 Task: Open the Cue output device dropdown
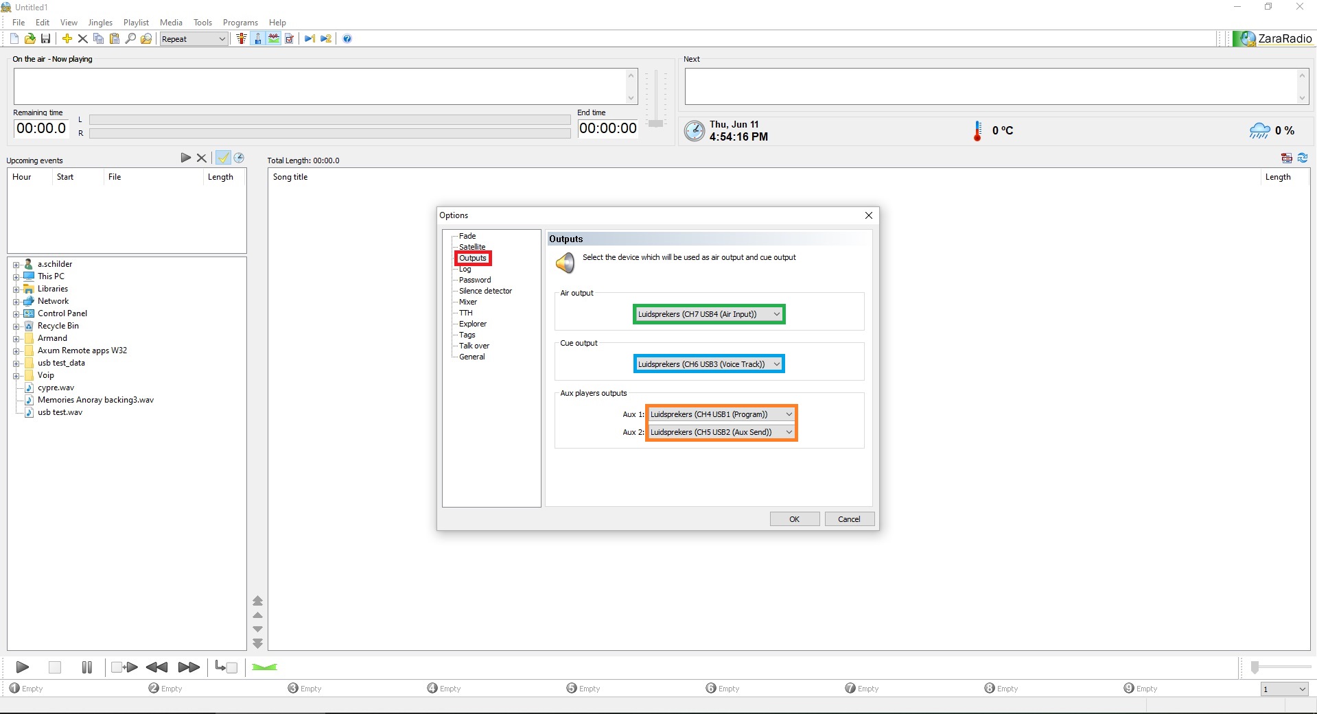(x=708, y=364)
